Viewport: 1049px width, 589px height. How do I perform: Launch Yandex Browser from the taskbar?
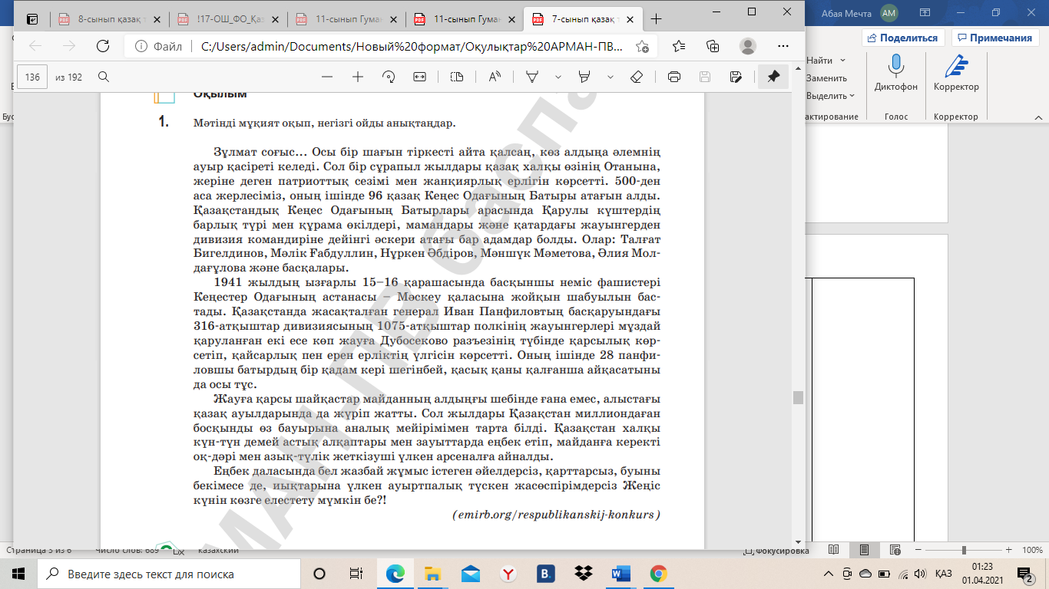[x=508, y=574]
